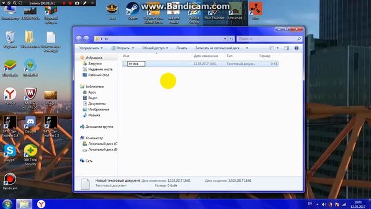Sort by the Тип column header
The width and height of the screenshot is (371, 209).
(x=230, y=56)
